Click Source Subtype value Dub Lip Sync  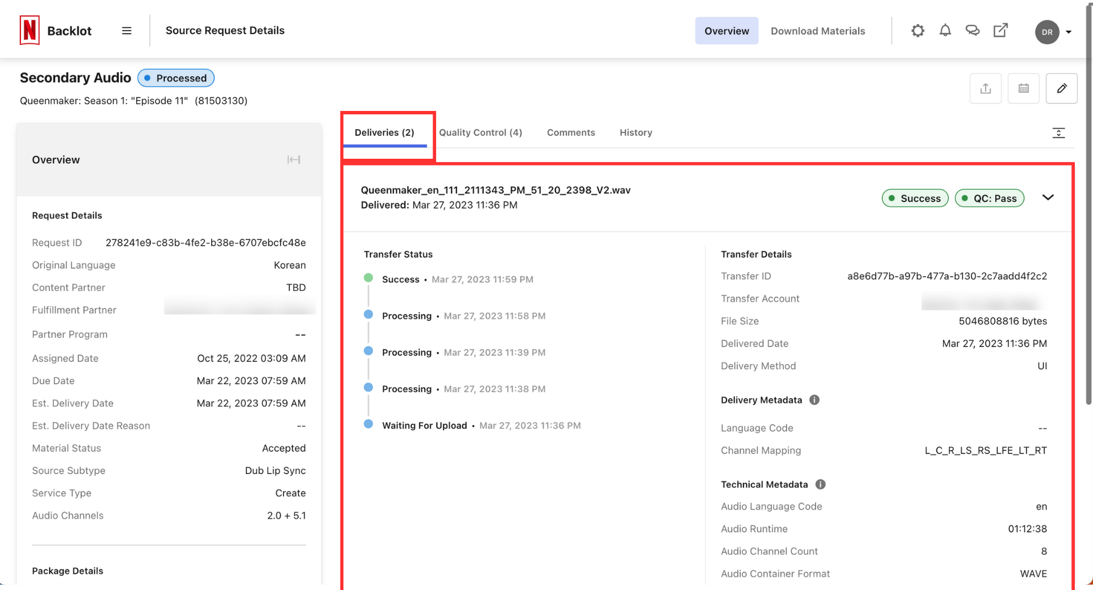tap(276, 471)
